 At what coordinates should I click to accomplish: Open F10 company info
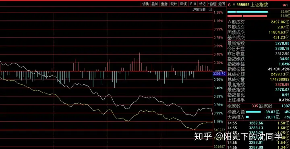193,4
